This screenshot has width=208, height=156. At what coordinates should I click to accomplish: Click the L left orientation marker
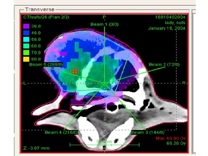25,83
